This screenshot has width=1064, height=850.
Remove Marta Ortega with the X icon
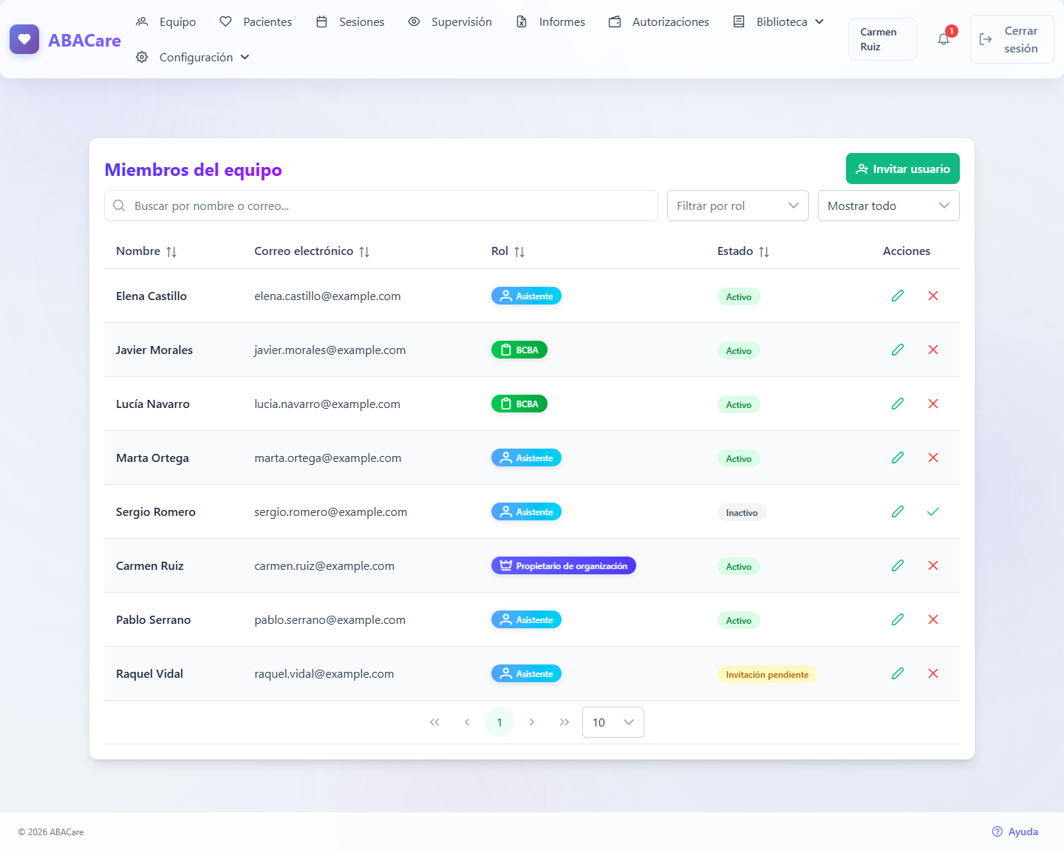pyautogui.click(x=933, y=458)
